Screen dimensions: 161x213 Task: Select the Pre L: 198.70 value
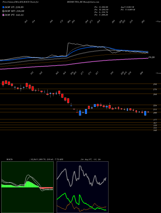101,12
